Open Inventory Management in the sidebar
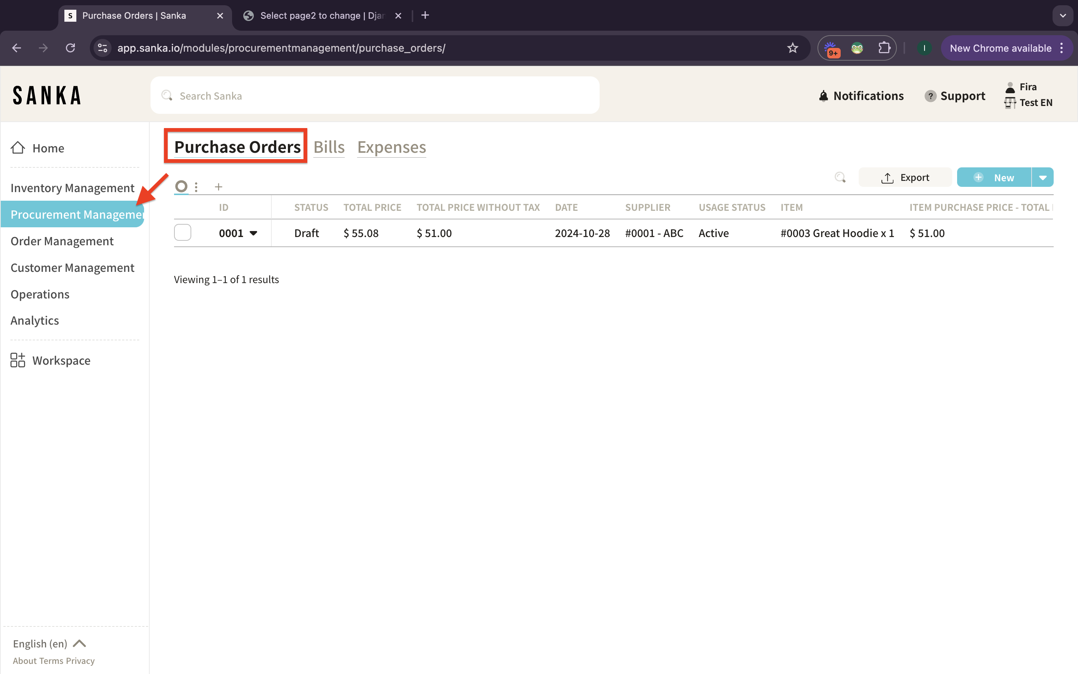Screen dimensions: 1078x674 72,188
